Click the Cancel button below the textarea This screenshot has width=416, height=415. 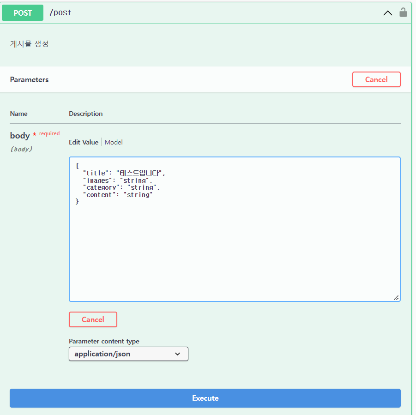pos(93,319)
